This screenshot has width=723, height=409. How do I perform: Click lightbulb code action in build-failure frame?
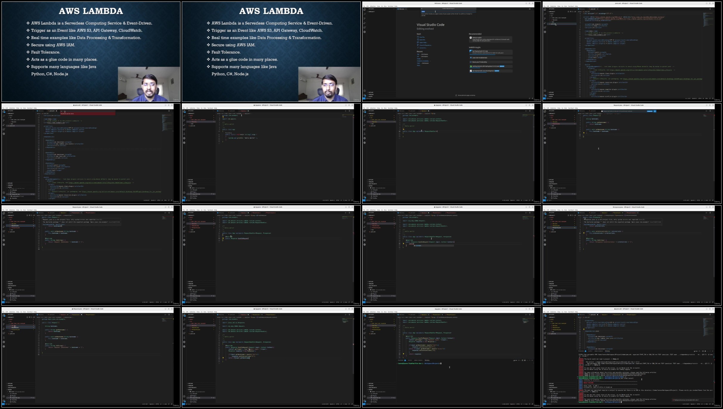pos(584,329)
